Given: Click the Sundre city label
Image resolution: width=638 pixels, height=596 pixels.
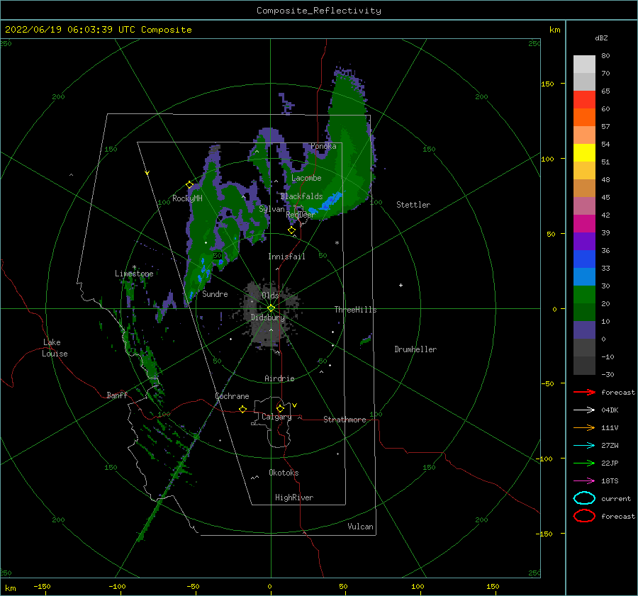Looking at the screenshot, I should coord(215,293).
